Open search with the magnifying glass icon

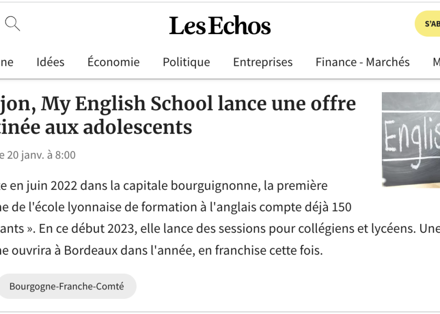coord(13,24)
